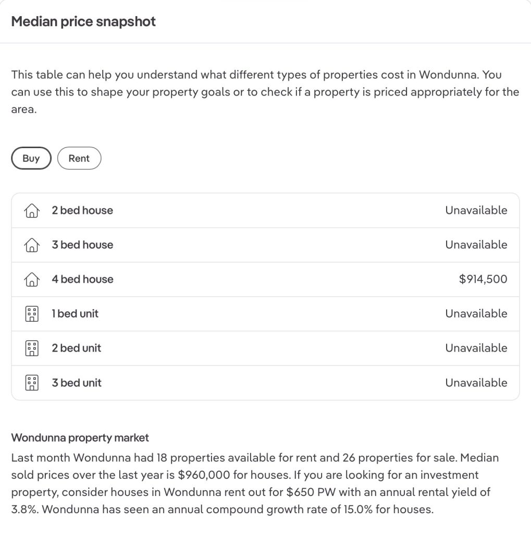
Task: Click the 4 bed house row label
Action: pyautogui.click(x=82, y=280)
